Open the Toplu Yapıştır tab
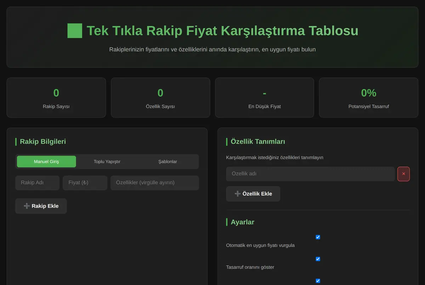The height and width of the screenshot is (285, 425). (107, 162)
